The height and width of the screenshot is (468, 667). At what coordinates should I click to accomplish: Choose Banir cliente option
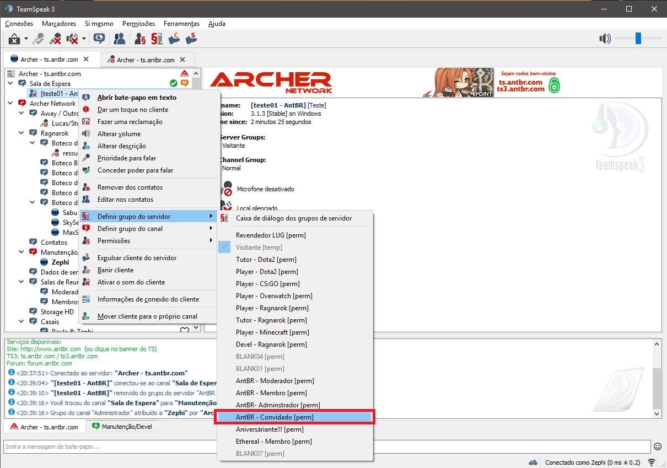click(148, 270)
